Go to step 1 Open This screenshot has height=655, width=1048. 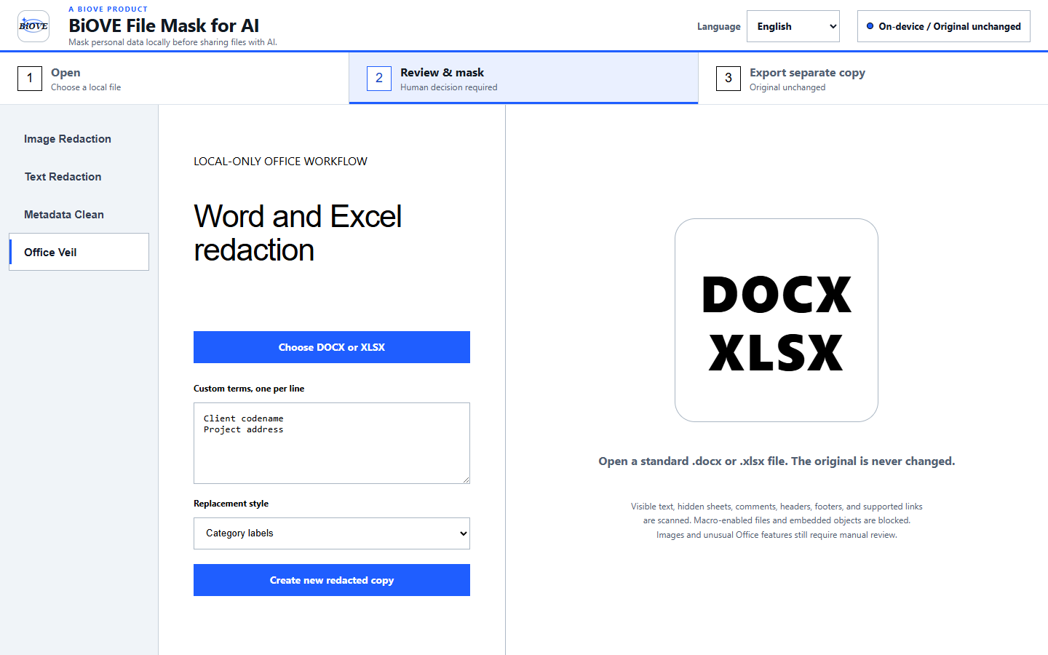point(174,78)
